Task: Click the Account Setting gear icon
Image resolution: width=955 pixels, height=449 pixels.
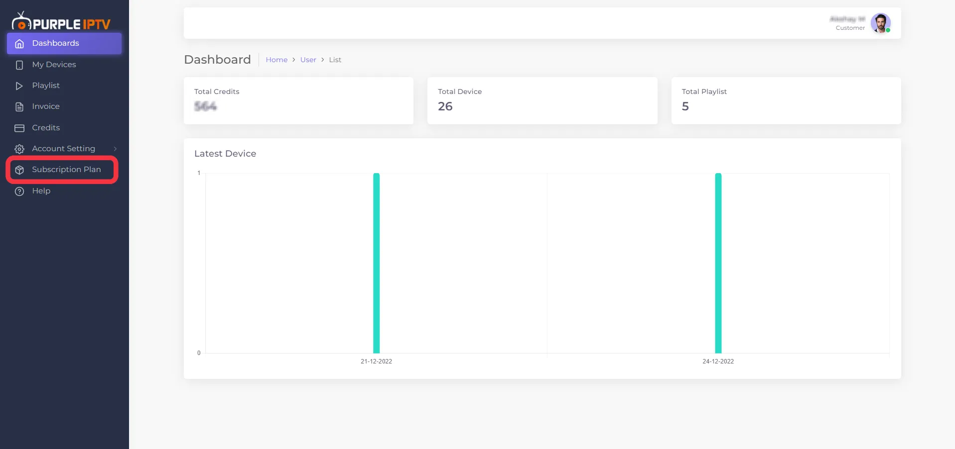Action: point(19,149)
